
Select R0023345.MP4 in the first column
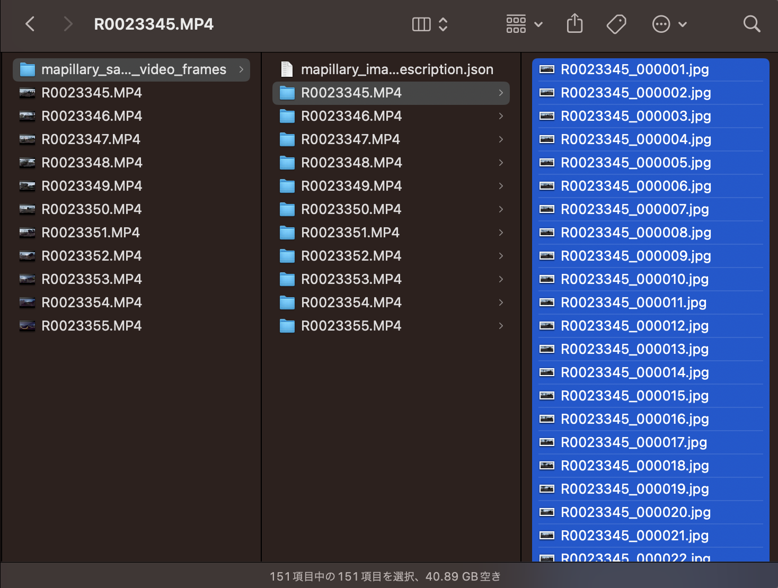(91, 93)
